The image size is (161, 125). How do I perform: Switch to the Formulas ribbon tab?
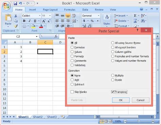pyautogui.click(x=70, y=10)
